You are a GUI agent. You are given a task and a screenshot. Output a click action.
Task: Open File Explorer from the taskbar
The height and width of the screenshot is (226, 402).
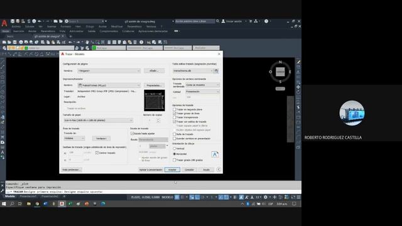click(x=29, y=203)
